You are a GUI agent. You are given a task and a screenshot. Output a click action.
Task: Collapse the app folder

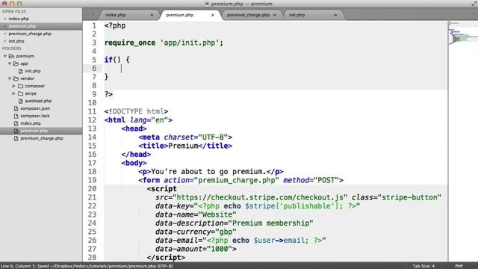tap(10, 64)
